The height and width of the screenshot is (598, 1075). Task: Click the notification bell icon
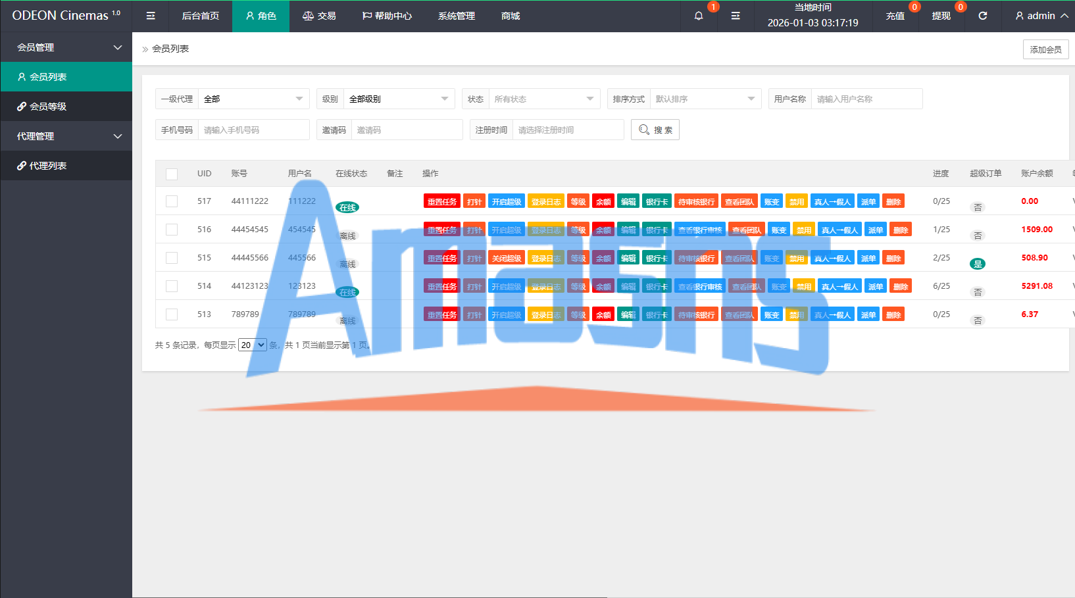point(699,16)
